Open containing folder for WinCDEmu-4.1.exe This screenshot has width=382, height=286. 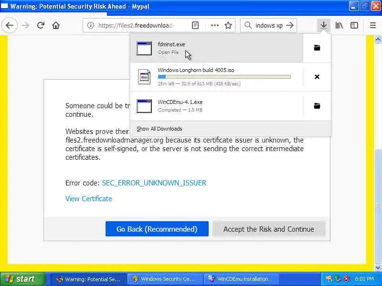317,106
